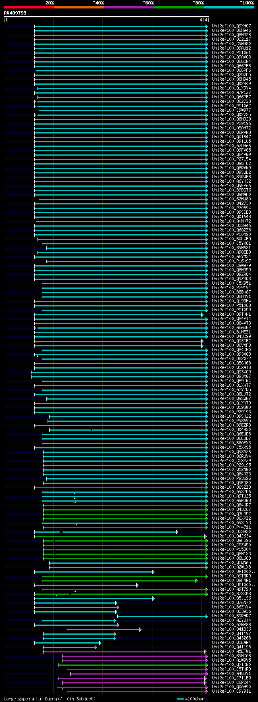Open hit UniRef100_B9F4R1
This screenshot has width=258, height=702.
231,581
